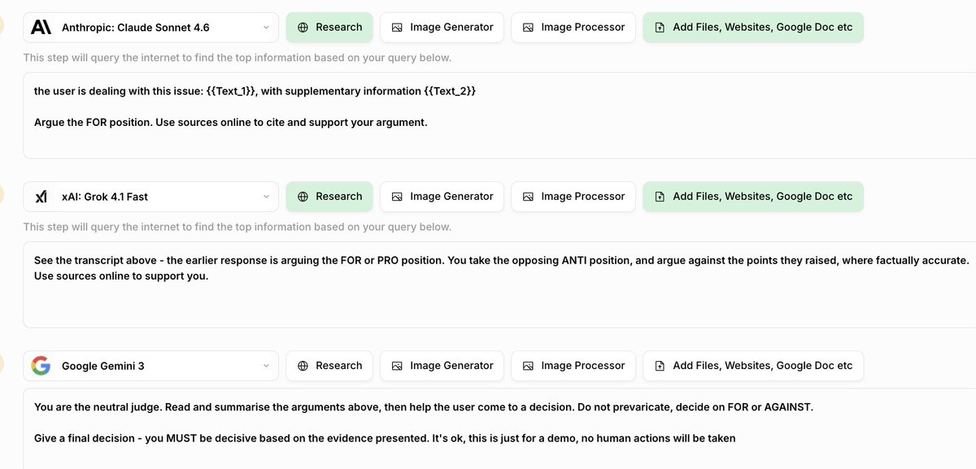Click Add Files, Websites, Google Doc on Gemini step
This screenshot has height=469, width=976.
pos(753,366)
